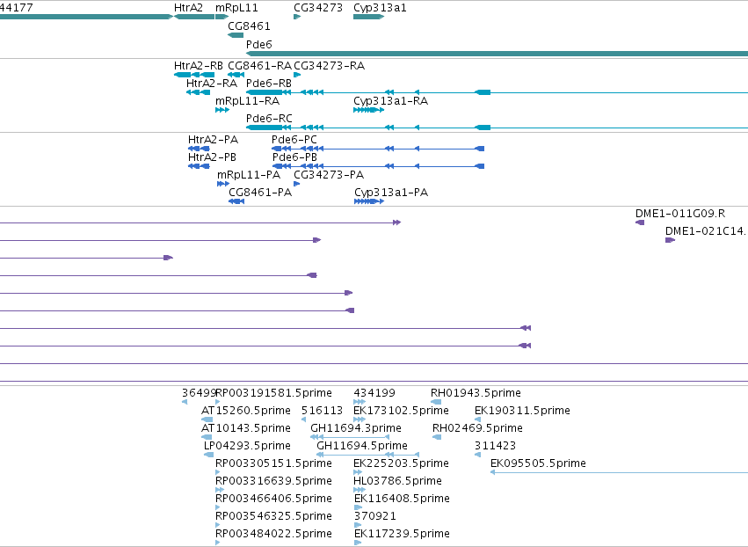Viewport: 748px width, 547px height.
Task: Click the Cyp313a1 gene label
Action: point(380,8)
